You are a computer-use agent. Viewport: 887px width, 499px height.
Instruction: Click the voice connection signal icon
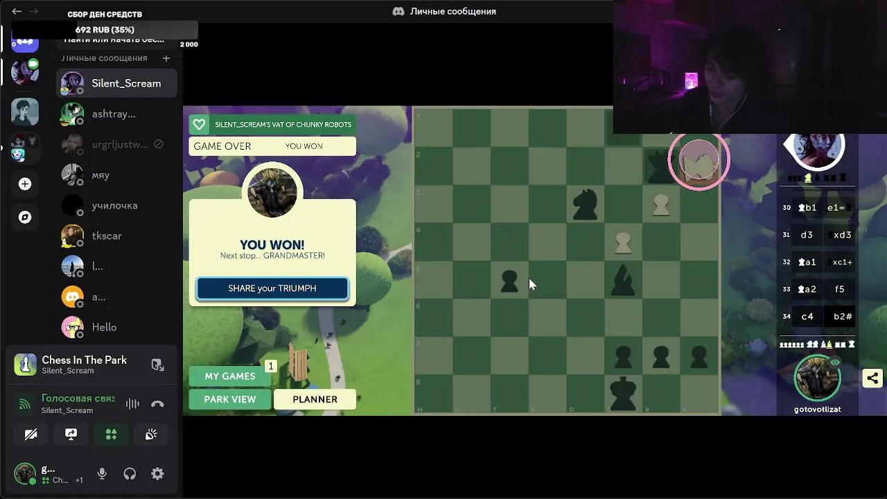coord(25,404)
